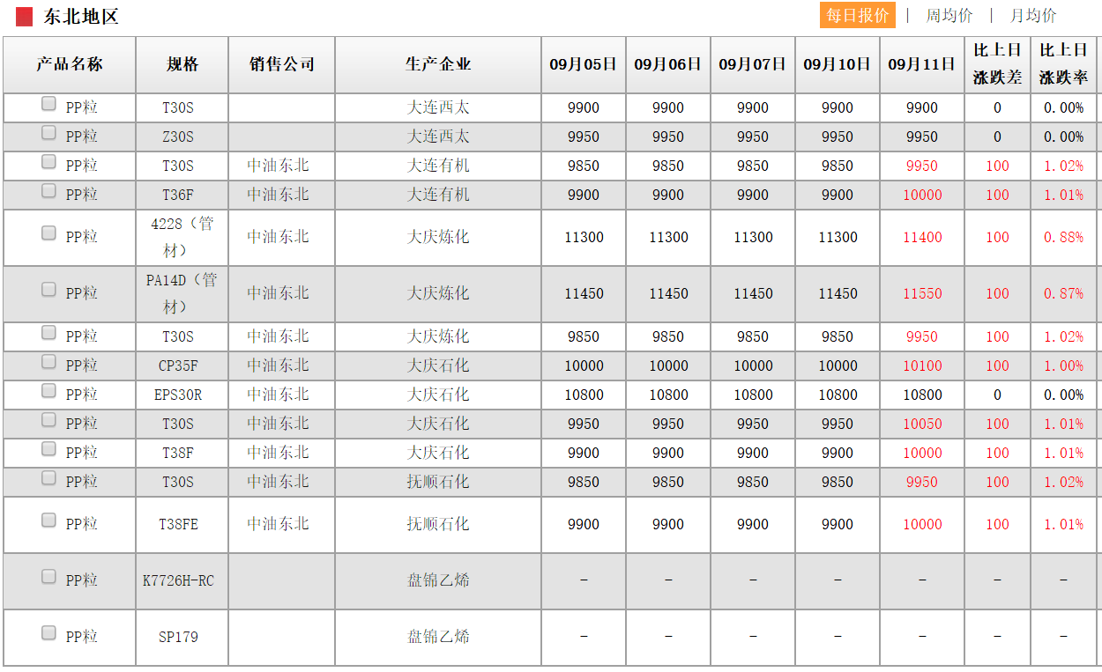
Task: Click 大连西太 in Z30S row
Action: click(438, 137)
